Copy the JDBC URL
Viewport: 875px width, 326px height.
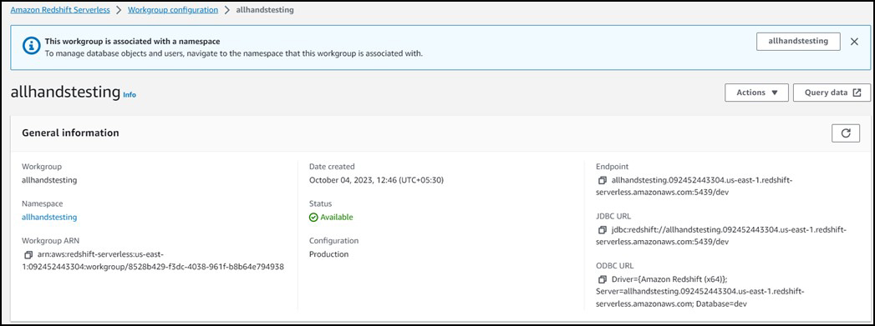(x=602, y=230)
